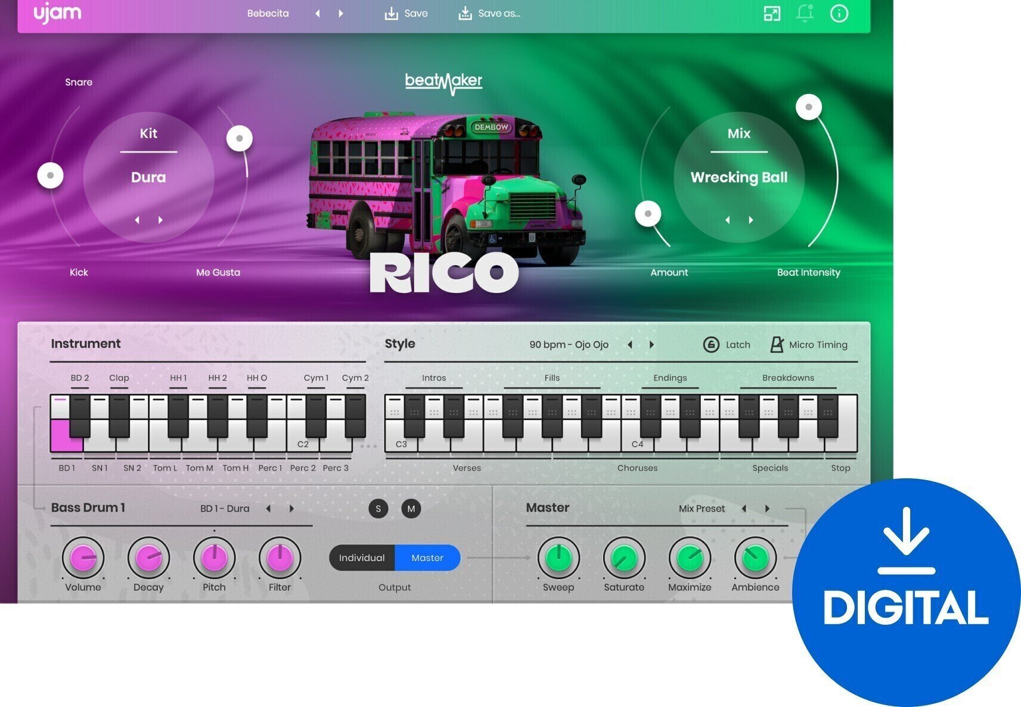Click the Save as... text button
Image resolution: width=1021 pixels, height=707 pixels.
tap(499, 13)
